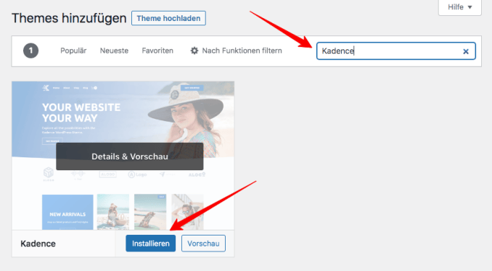
Task: Click the Kadence theme screenshot thumbnail
Action: click(123, 156)
